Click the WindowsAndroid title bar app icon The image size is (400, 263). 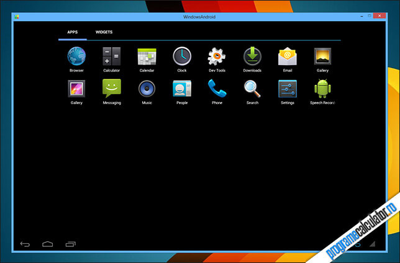point(17,17)
